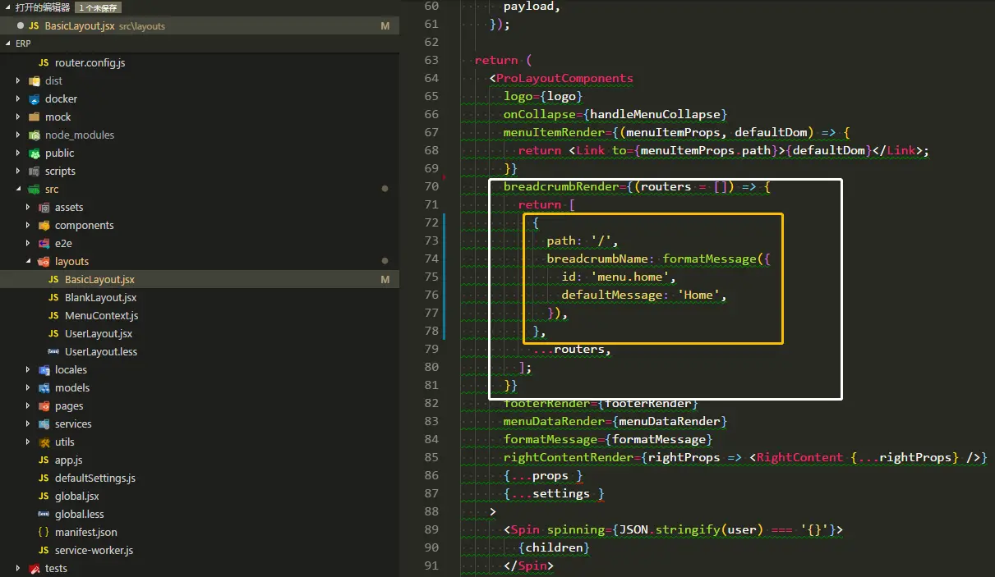Viewport: 995px width, 577px height.
Task: Open BasicLayout.jsx in open editors list
Action: click(200, 25)
